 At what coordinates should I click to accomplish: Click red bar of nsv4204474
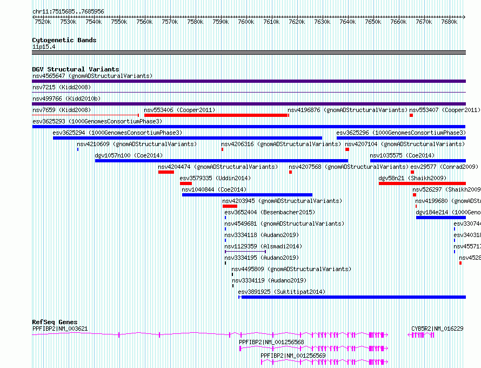coord(166,172)
